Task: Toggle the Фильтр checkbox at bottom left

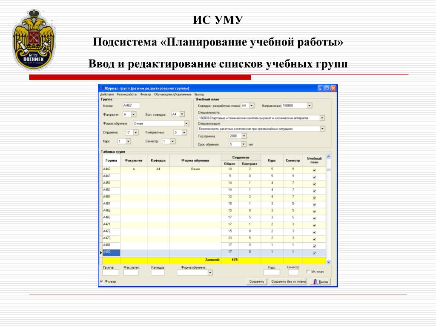Action: [x=101, y=281]
